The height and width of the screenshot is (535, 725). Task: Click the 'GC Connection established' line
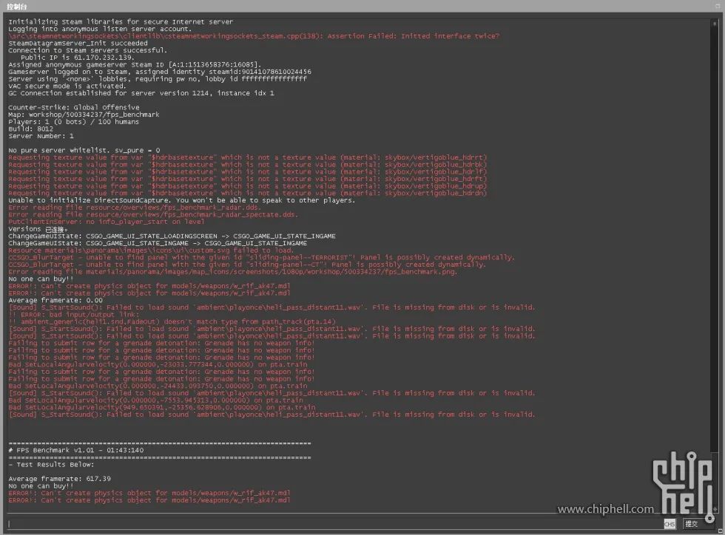click(x=141, y=93)
